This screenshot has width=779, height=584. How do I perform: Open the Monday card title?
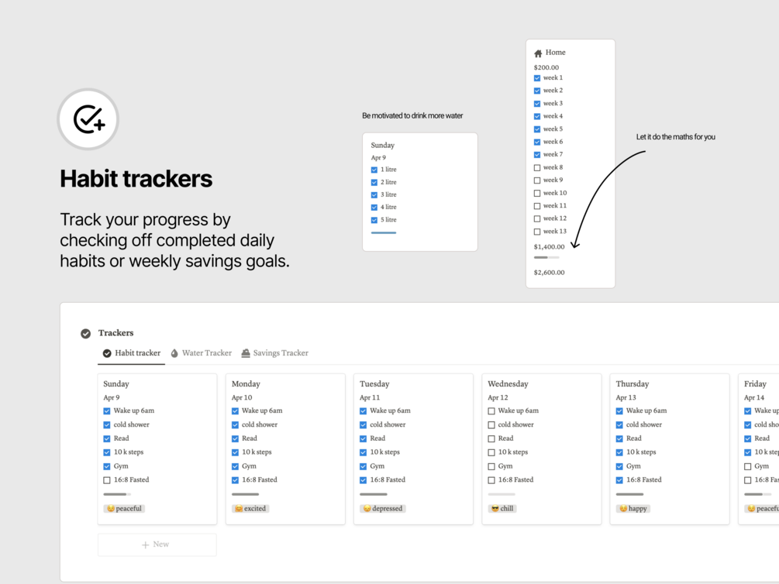246,384
